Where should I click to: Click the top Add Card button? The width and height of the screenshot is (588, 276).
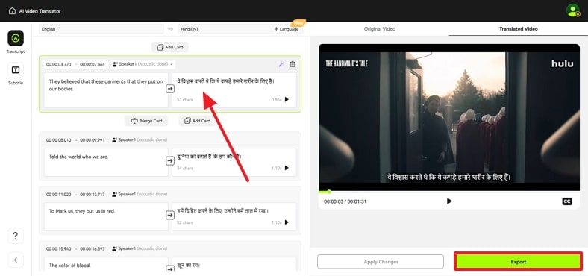[x=170, y=47]
